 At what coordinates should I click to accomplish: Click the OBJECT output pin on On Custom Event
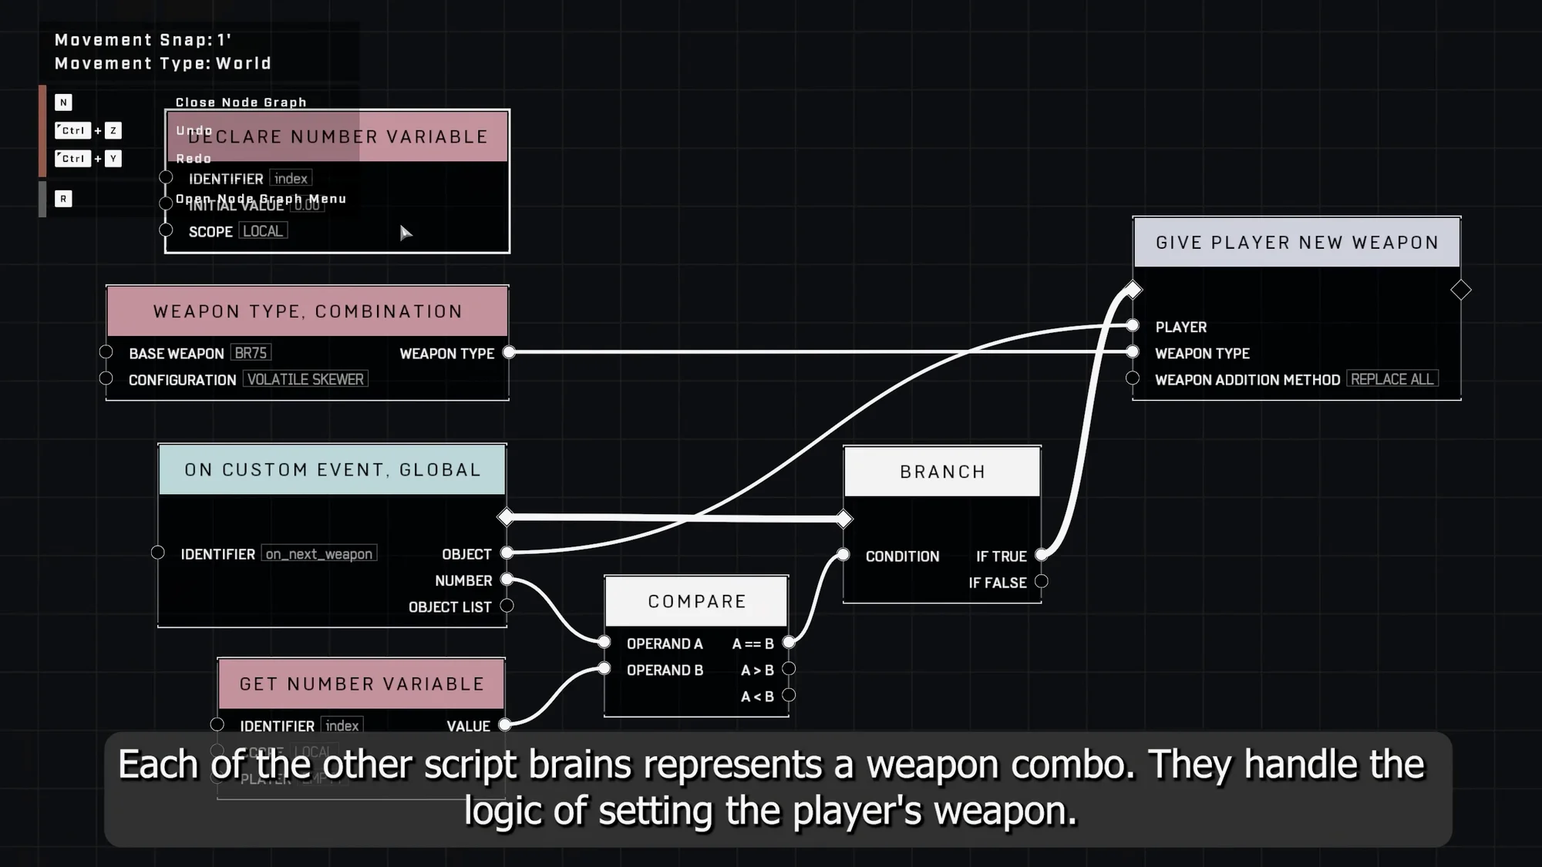tap(507, 553)
